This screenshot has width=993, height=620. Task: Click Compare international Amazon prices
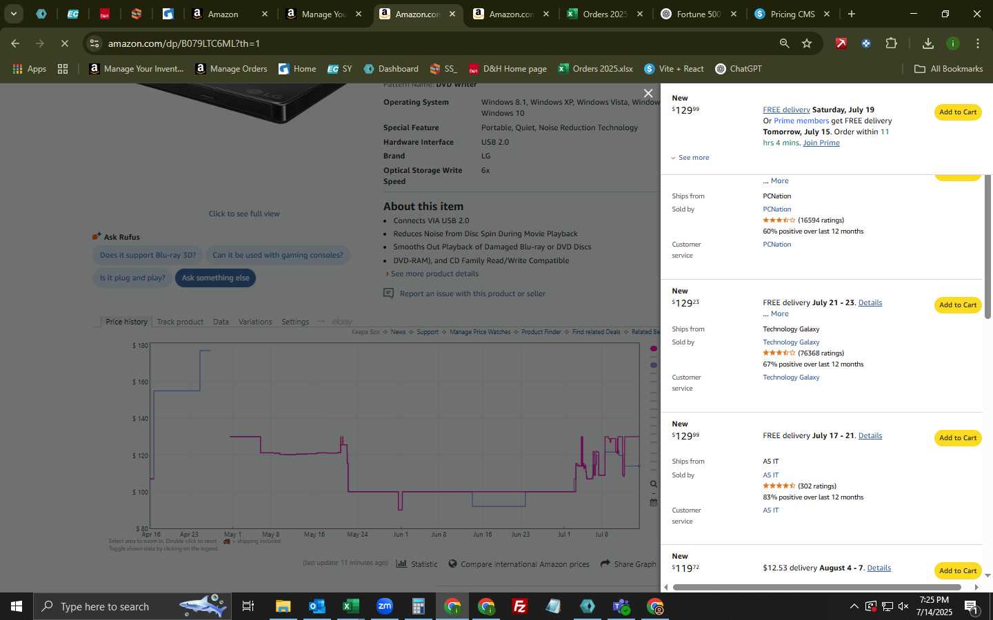(x=519, y=564)
